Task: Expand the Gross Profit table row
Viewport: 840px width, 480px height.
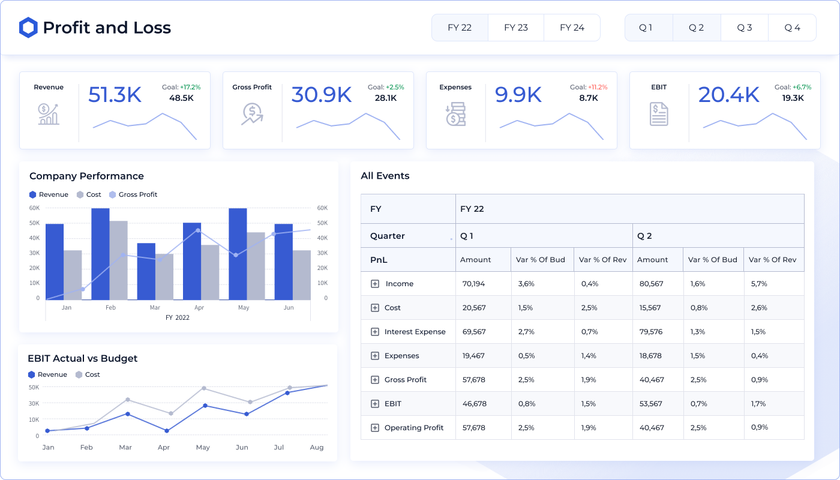Action: click(375, 380)
